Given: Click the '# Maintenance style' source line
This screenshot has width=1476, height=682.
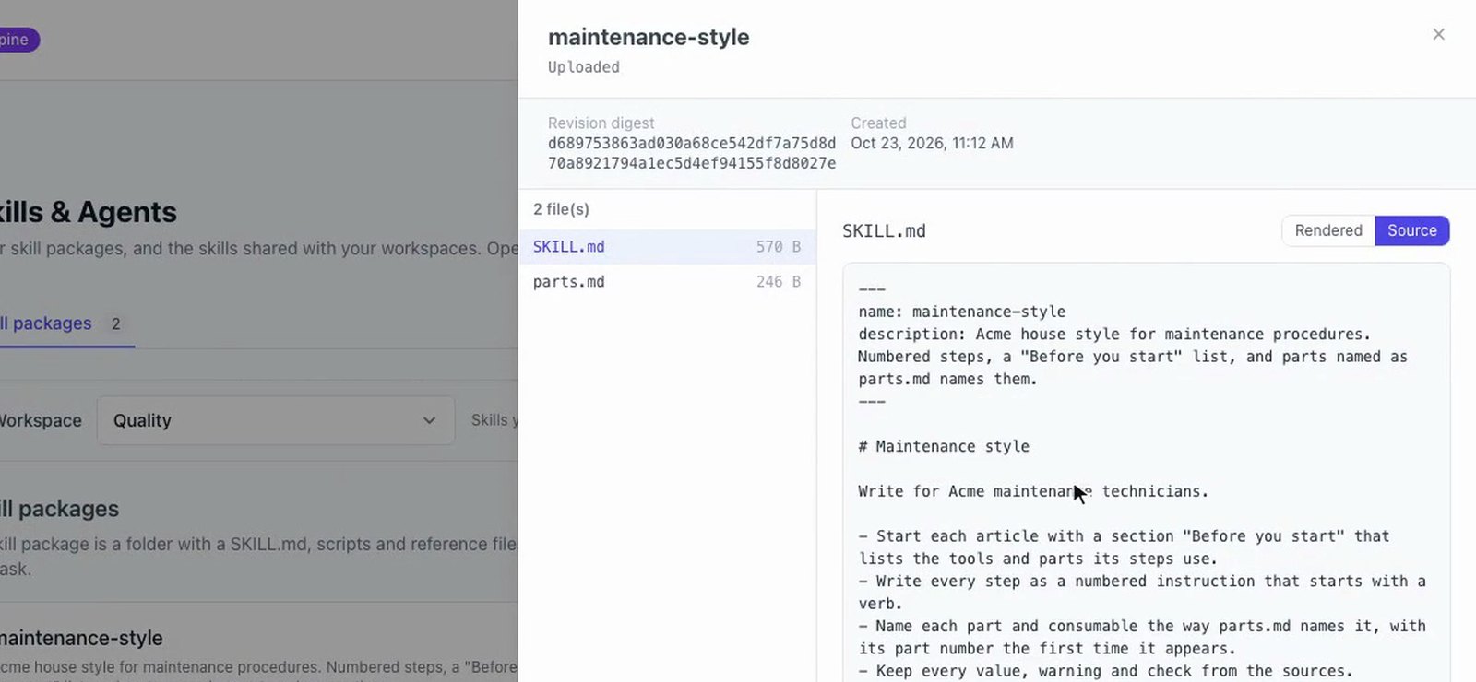Looking at the screenshot, I should coord(944,446).
